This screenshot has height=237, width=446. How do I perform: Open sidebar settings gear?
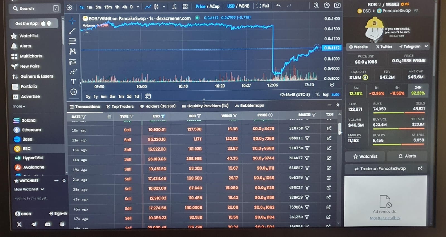tap(62, 224)
